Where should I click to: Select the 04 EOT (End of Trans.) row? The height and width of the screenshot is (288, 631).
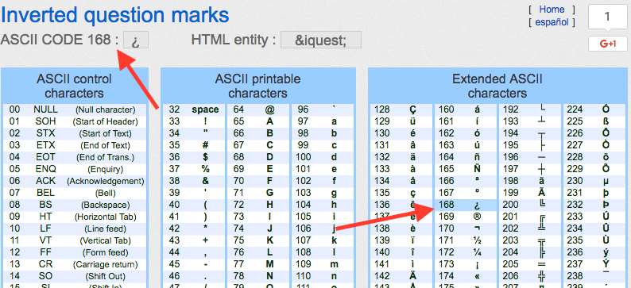coord(75,157)
